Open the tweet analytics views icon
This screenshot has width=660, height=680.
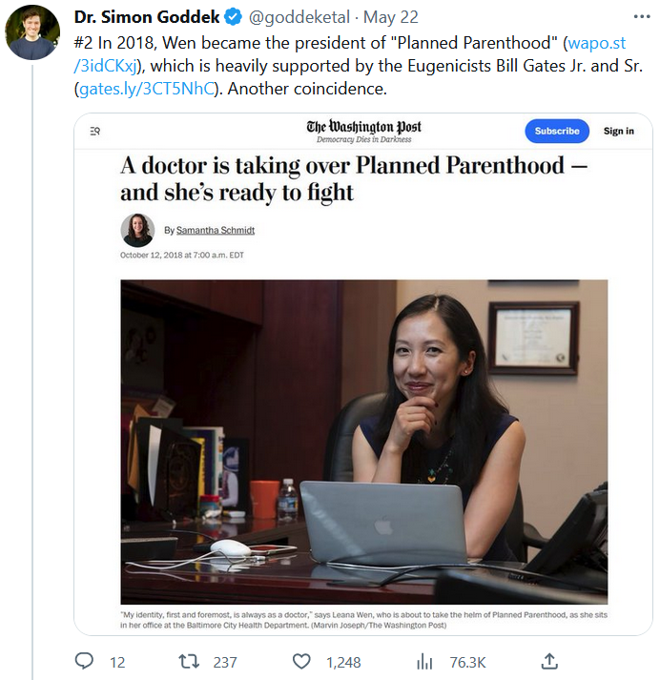(425, 661)
